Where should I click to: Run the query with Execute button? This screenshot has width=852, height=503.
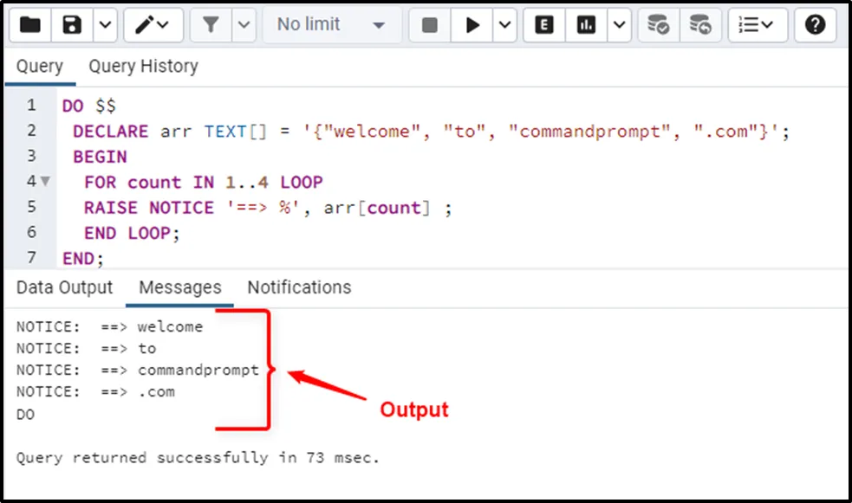click(x=472, y=25)
